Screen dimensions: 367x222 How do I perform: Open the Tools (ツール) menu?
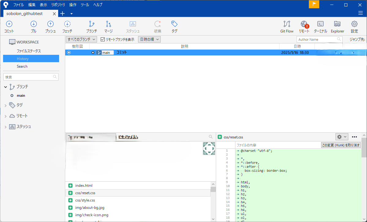[85, 5]
